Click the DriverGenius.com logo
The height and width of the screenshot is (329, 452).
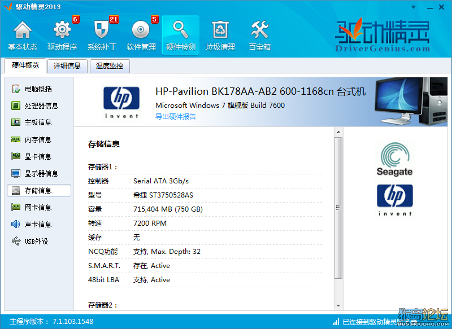coord(383,35)
